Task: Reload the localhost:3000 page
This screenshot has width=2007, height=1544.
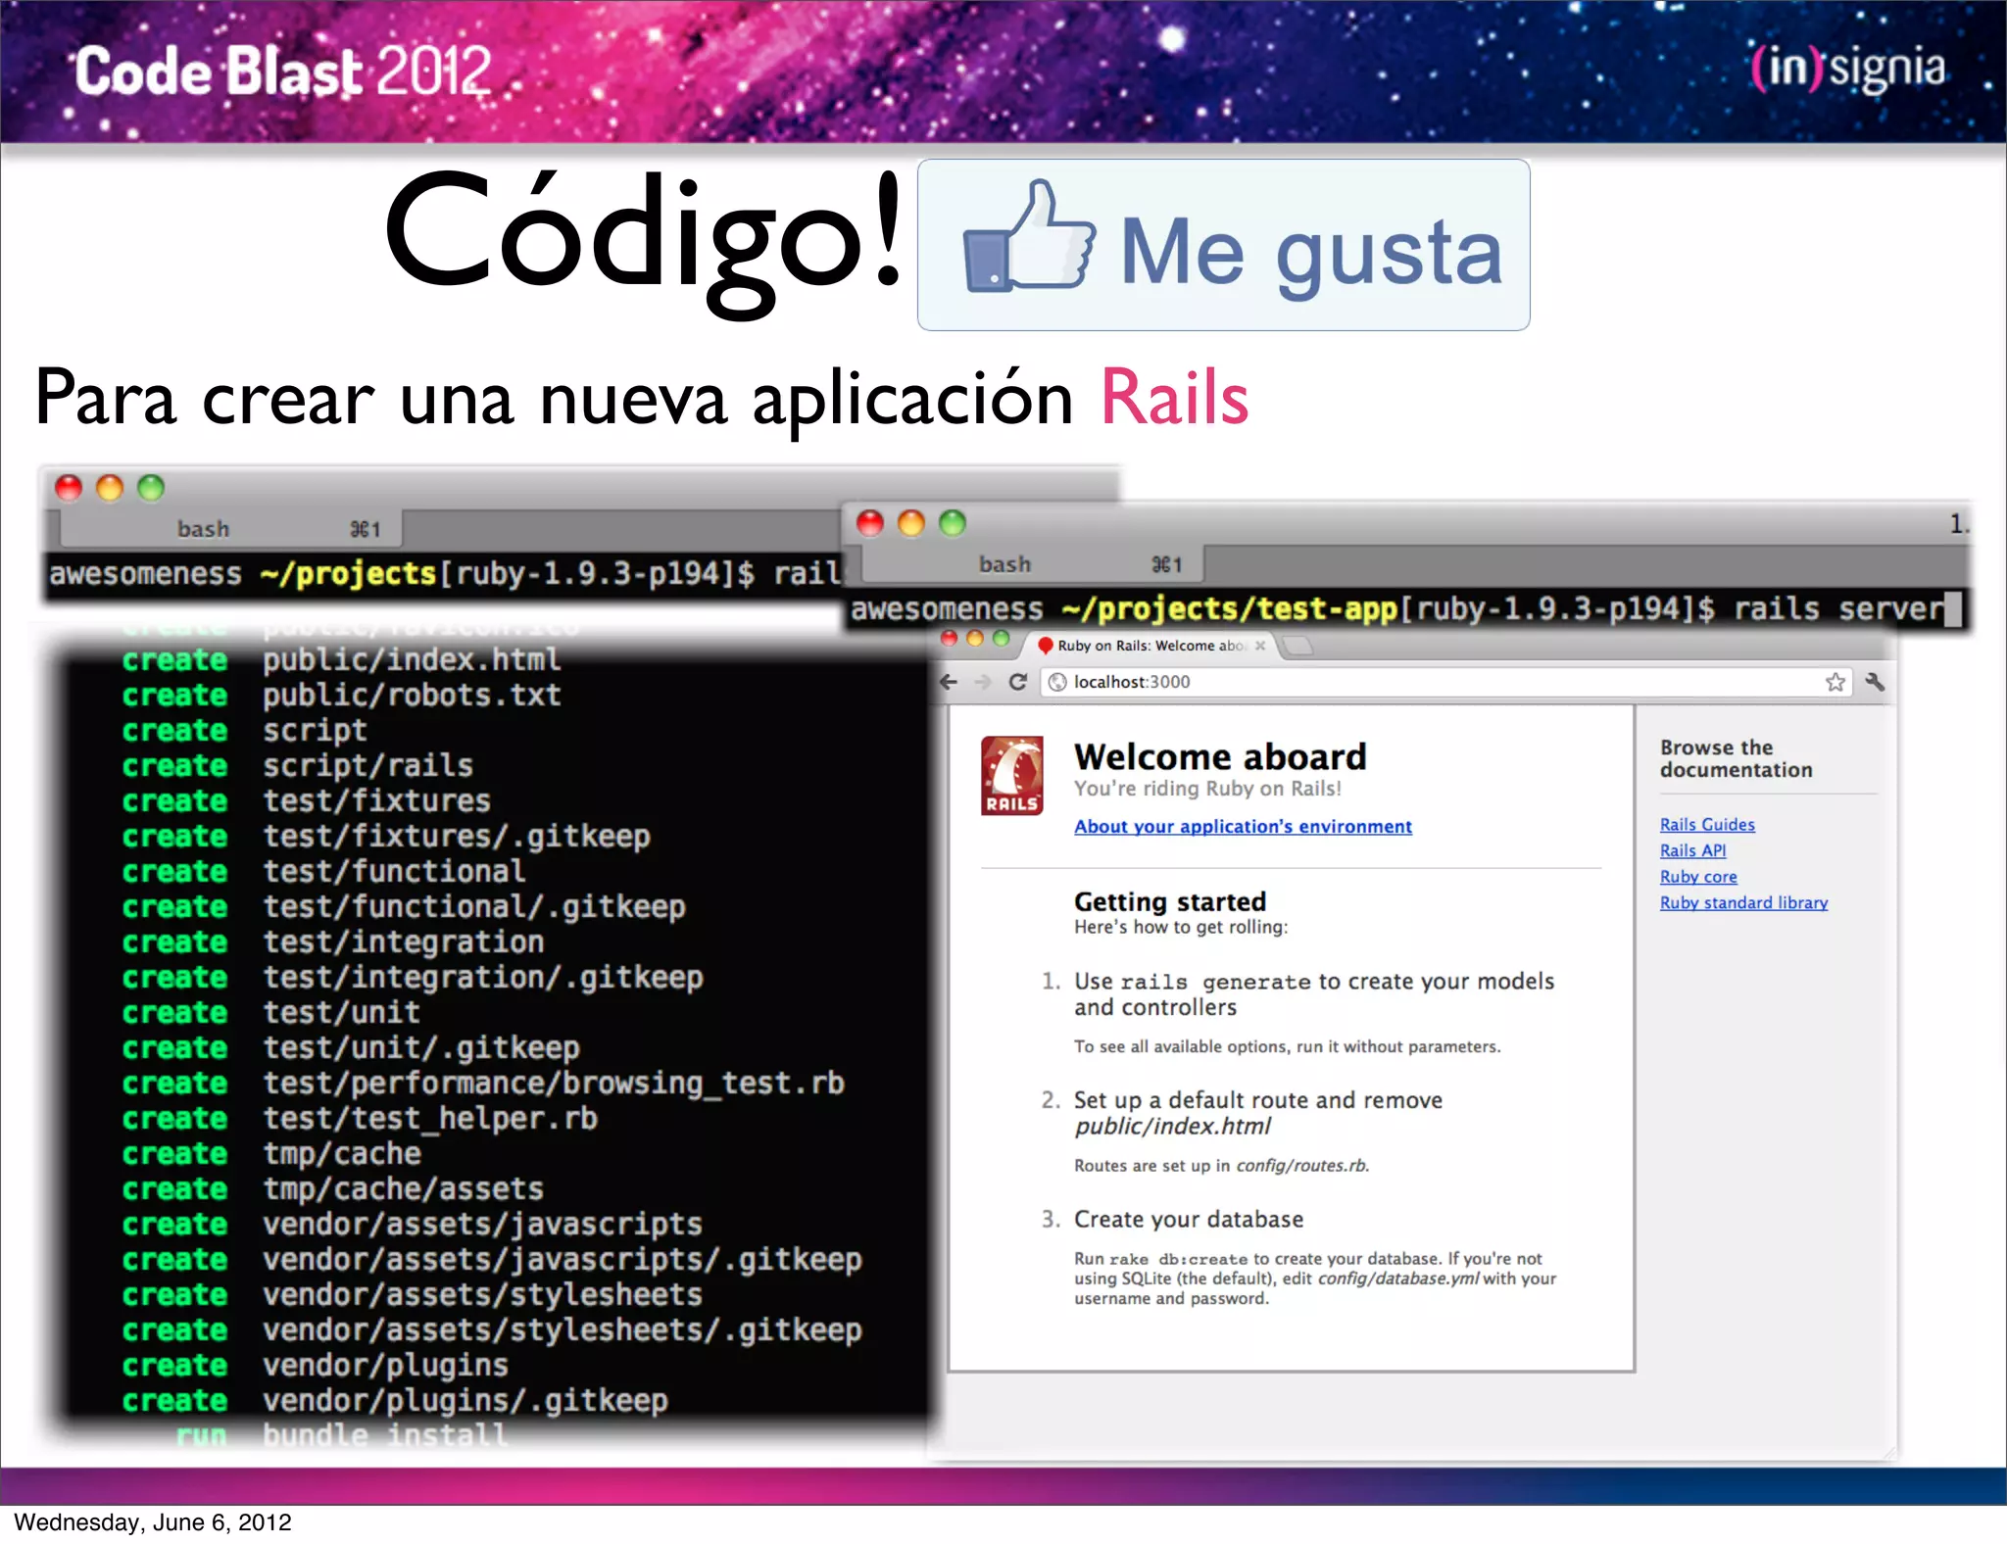Action: point(1017,682)
